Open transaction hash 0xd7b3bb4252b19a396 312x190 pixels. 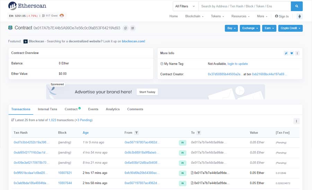pyautogui.click(x=32, y=142)
